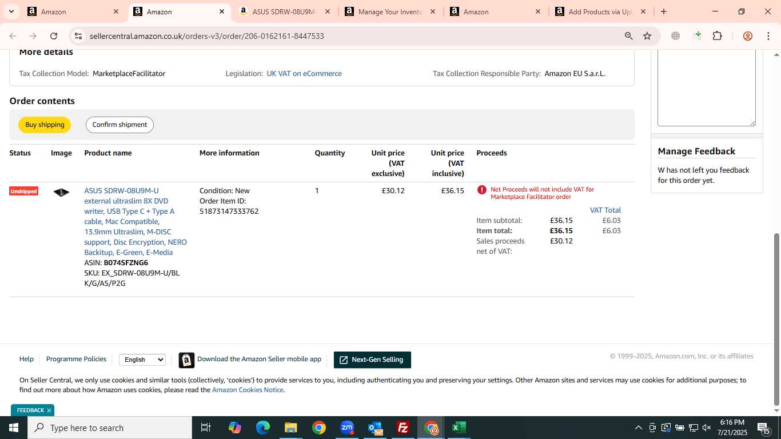Click the seller notes text area
Image resolution: width=781 pixels, height=439 pixels.
click(706, 87)
